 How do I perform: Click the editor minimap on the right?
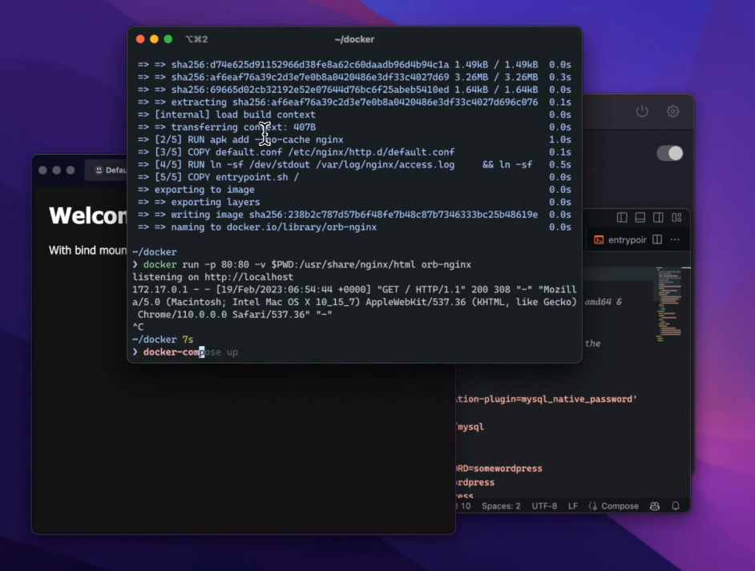669,304
